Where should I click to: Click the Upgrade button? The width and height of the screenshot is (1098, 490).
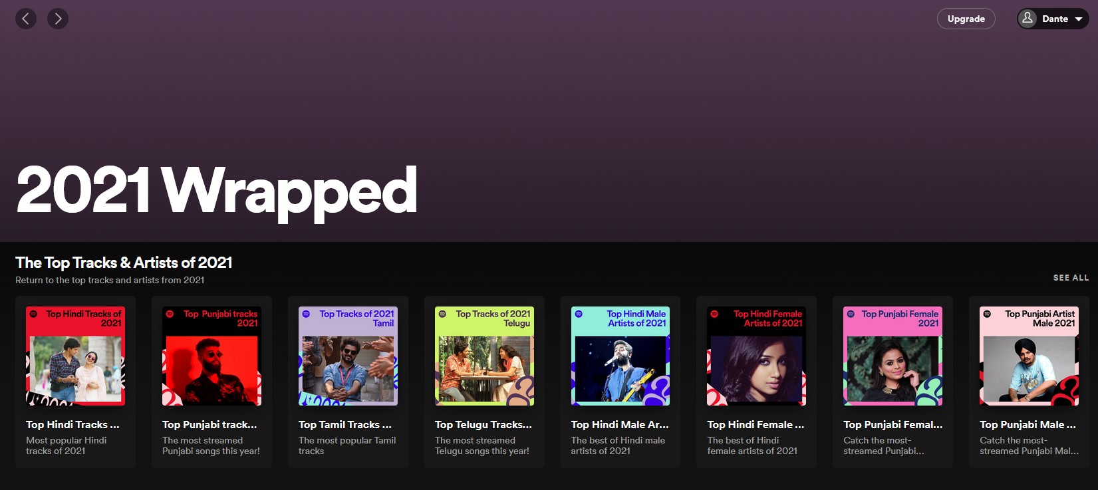click(x=966, y=19)
